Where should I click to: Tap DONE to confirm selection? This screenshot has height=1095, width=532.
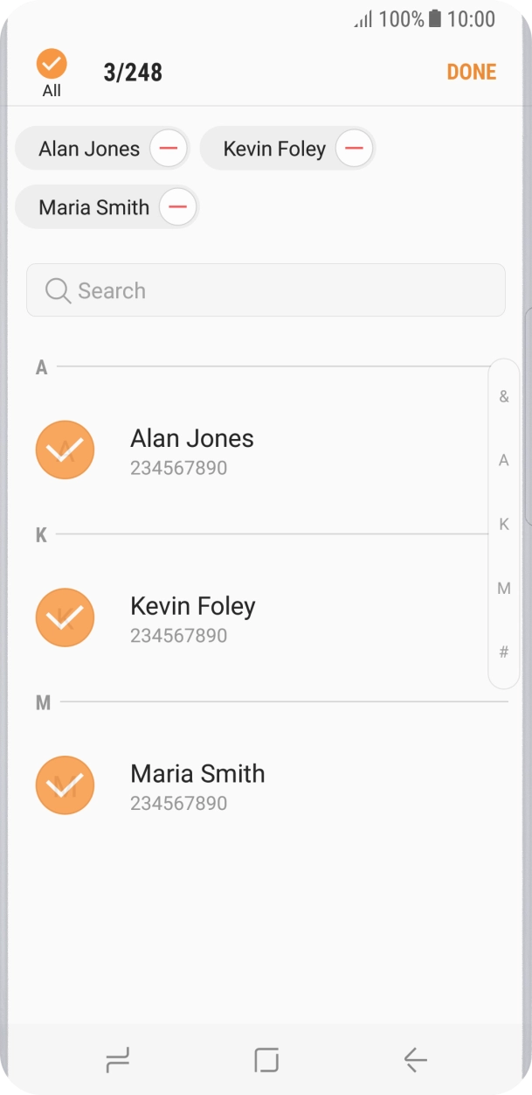471,72
